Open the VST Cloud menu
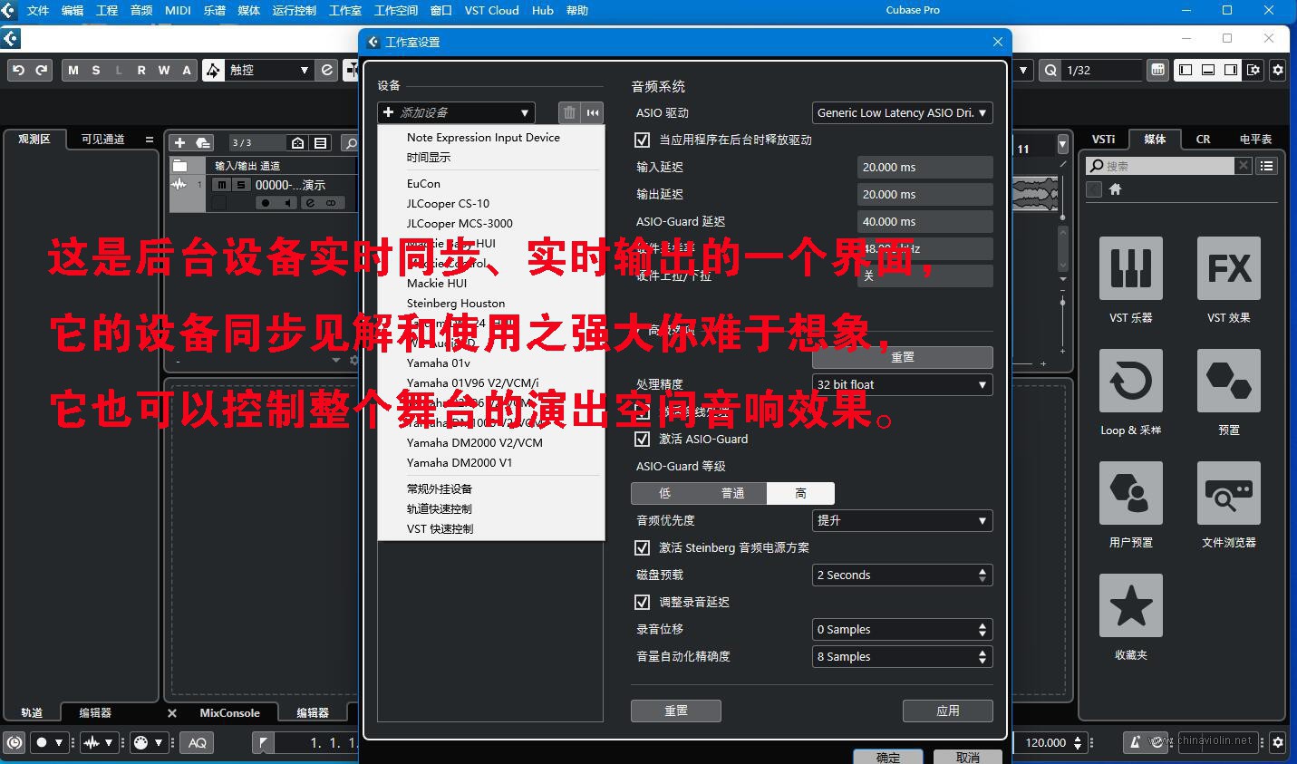Screen dimensions: 1297x764 [491, 10]
